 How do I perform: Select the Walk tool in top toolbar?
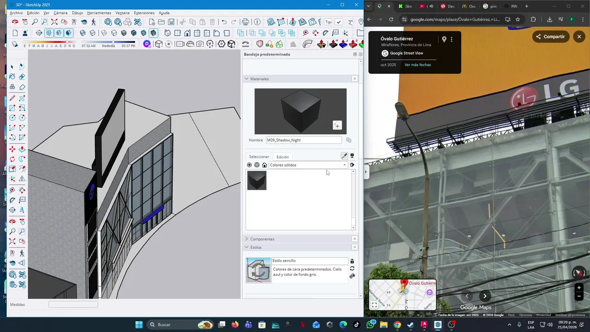(x=94, y=22)
